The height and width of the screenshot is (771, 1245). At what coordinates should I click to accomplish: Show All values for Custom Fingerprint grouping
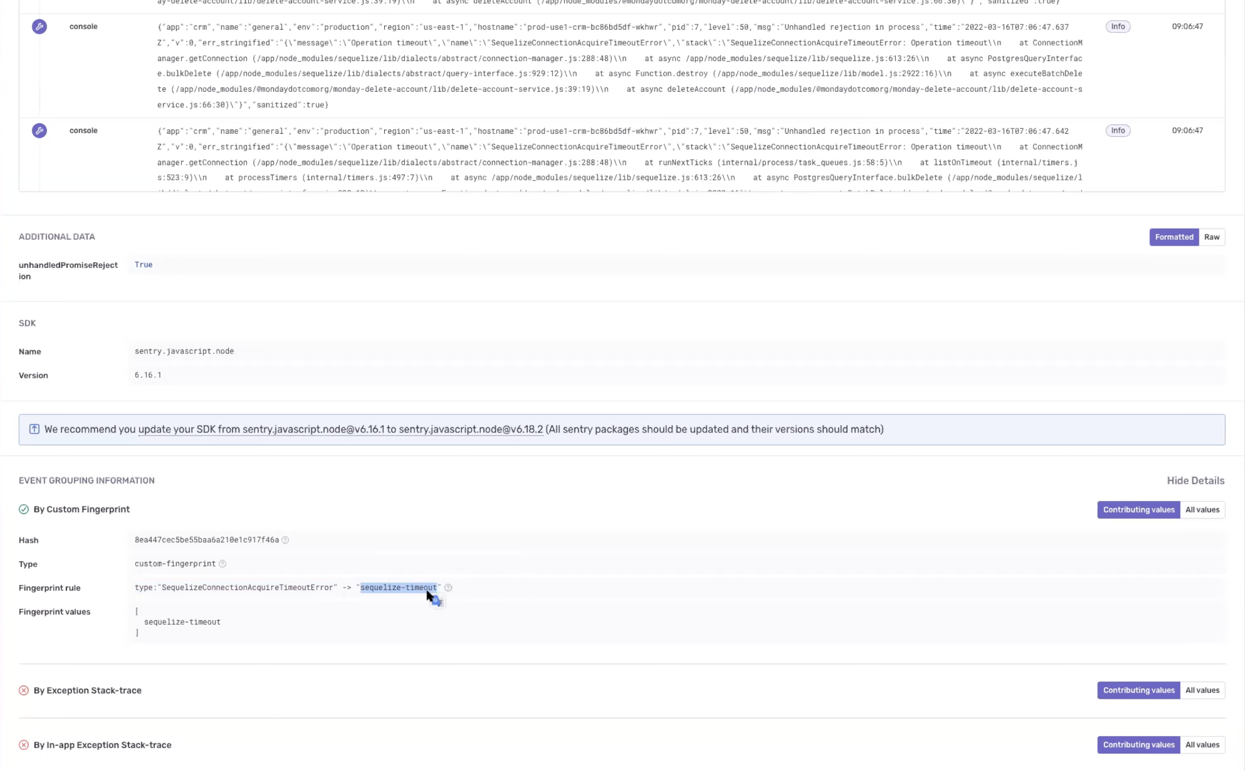1202,510
